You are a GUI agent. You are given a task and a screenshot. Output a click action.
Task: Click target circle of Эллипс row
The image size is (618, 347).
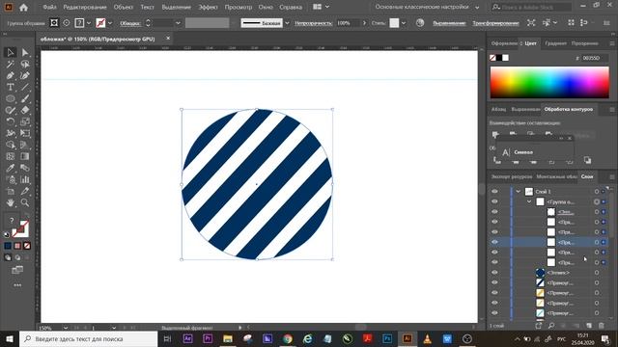tap(597, 272)
